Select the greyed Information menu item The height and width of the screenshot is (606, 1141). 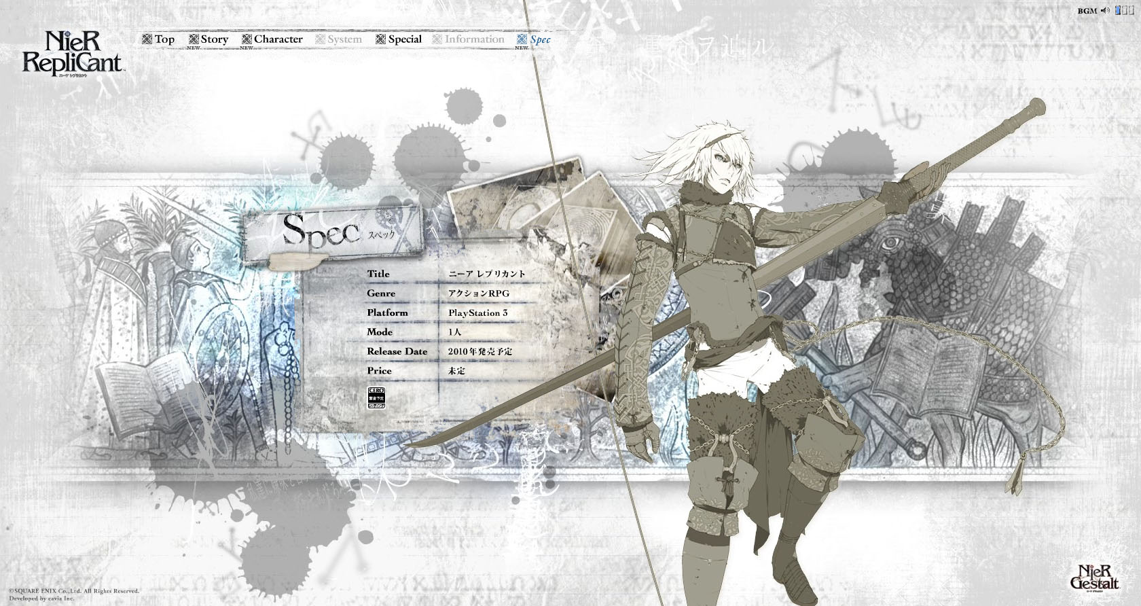coord(469,39)
